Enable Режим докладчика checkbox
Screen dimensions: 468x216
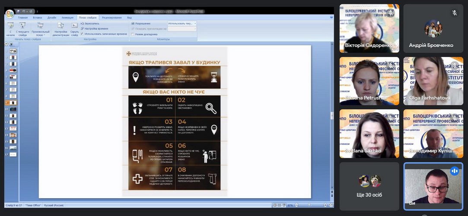tap(133, 34)
